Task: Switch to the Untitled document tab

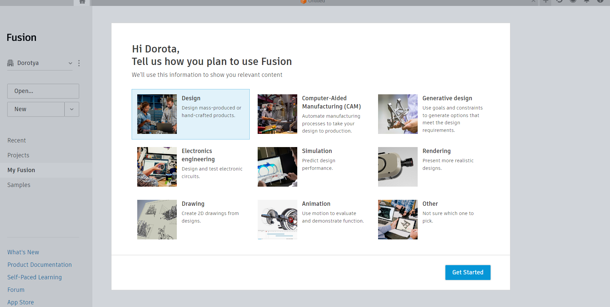Action: 313,2
